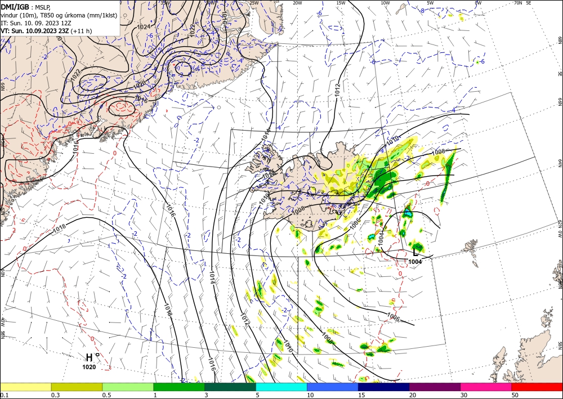Click the '0.1' legend scale value
This screenshot has height=399, width=563.
(3, 395)
